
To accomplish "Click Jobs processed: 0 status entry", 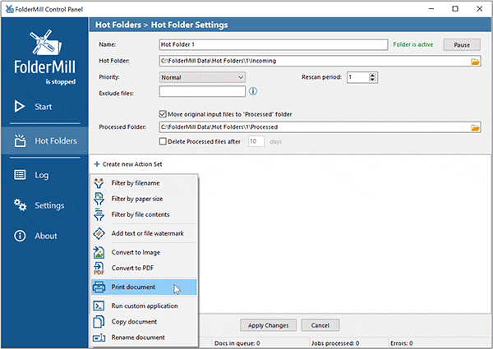I will [x=335, y=343].
